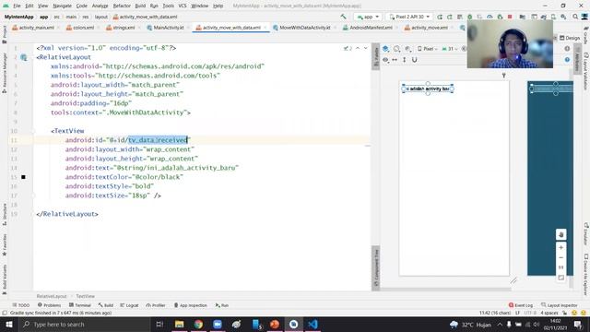Image resolution: width=590 pixels, height=332 pixels.
Task: Click horizontal arrows icon in design toolbar
Action: coord(395,59)
